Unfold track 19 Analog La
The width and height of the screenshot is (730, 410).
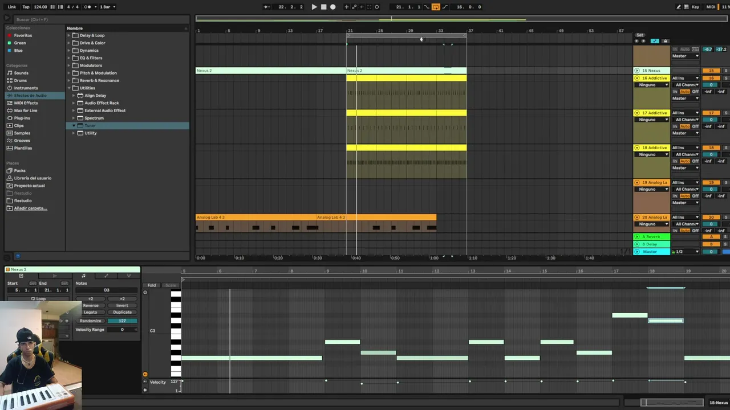point(637,182)
